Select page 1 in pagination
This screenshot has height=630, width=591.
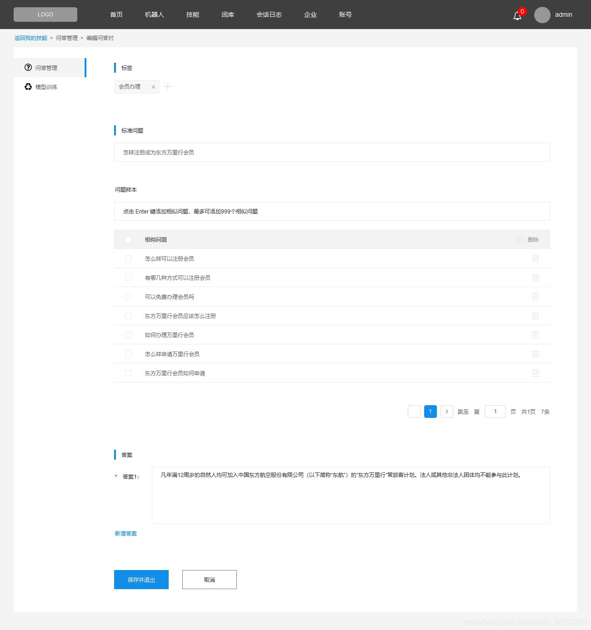pyautogui.click(x=431, y=412)
